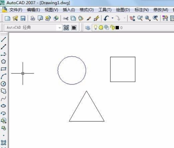
Task: Toggle layer 0 freeze sun icon
Action: point(101,28)
